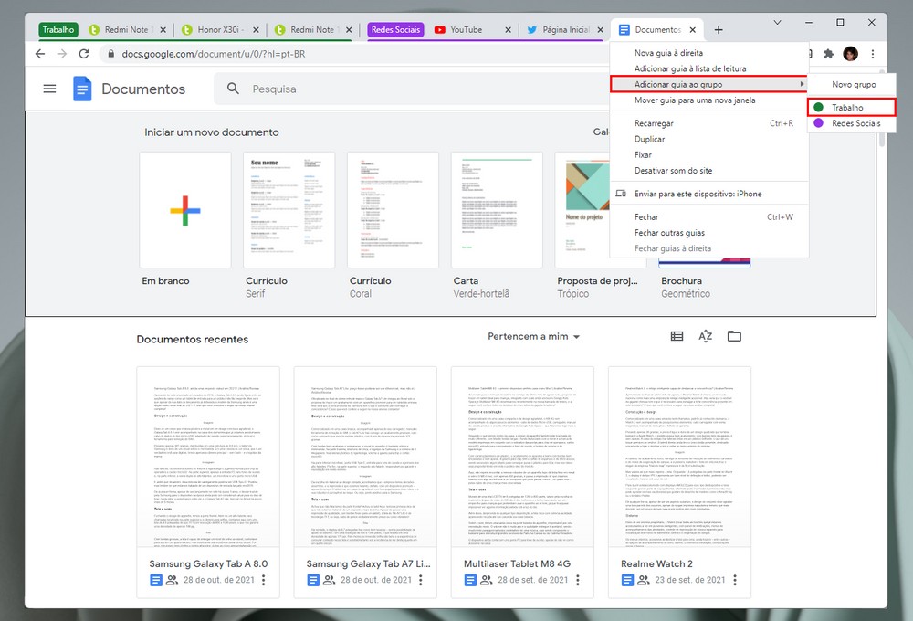Image resolution: width=913 pixels, height=621 pixels.
Task: Open more options for Samsung Galaxy Tab A 8.0
Action: click(x=264, y=580)
